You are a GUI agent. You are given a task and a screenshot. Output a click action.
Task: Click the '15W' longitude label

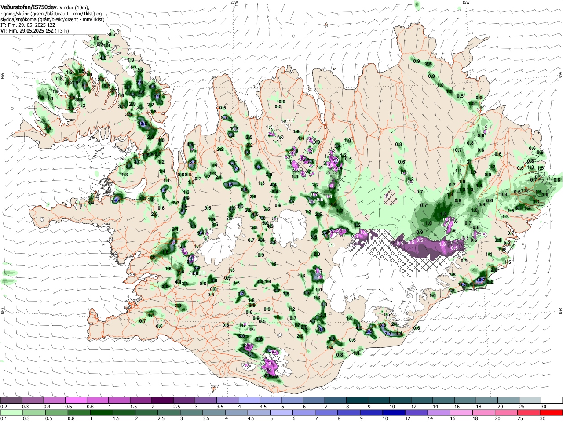click(466, 2)
